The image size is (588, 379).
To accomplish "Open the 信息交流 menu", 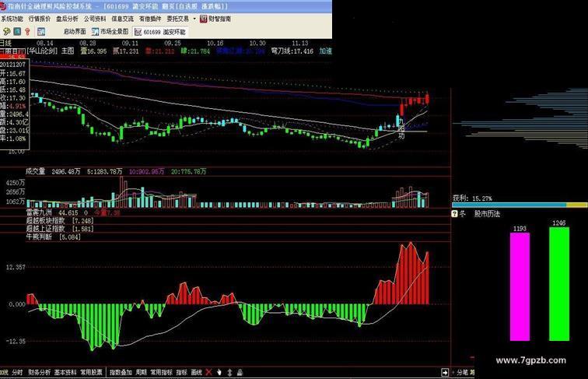I will (122, 19).
